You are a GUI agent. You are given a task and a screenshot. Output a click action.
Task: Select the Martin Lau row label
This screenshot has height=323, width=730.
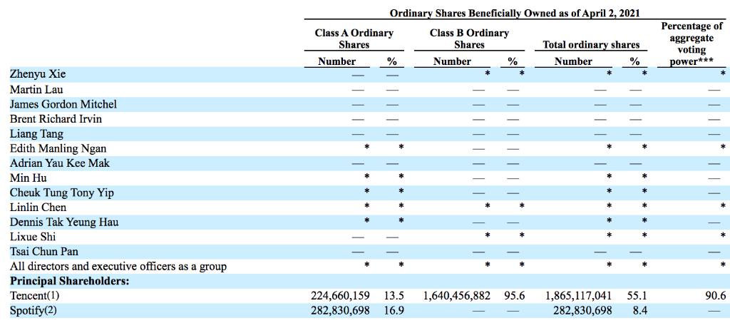point(36,89)
